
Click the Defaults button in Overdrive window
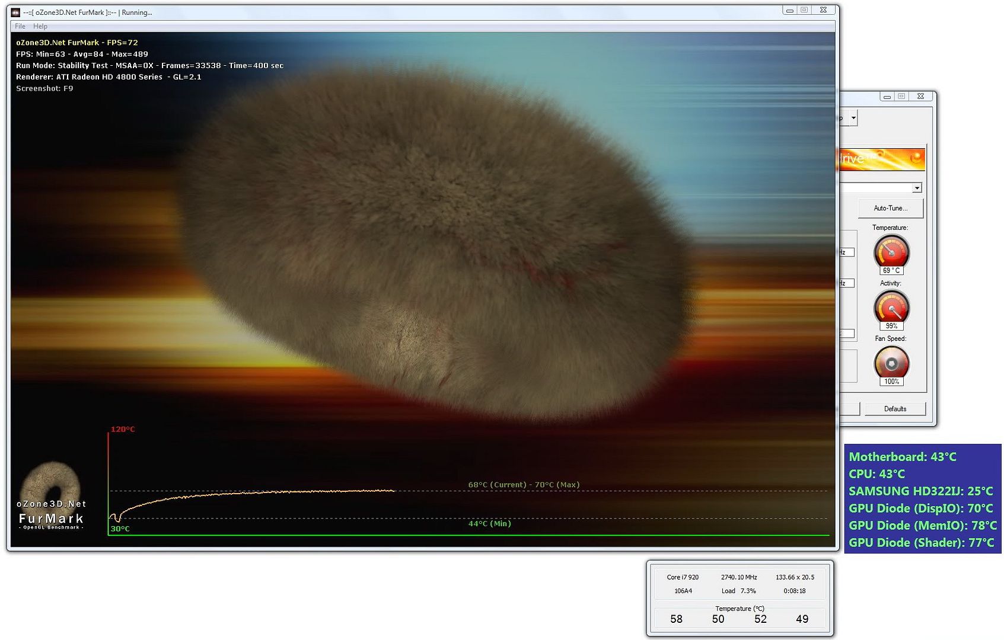pyautogui.click(x=895, y=408)
